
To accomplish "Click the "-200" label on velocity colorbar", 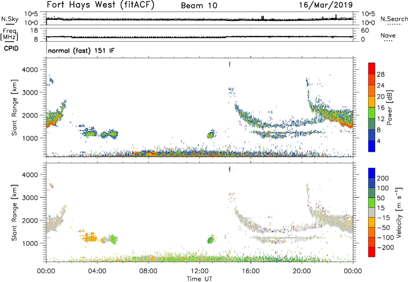I will [x=386, y=247].
